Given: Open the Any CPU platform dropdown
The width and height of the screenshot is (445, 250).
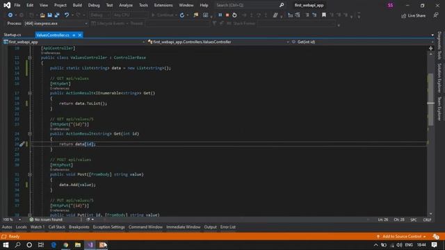Looking at the screenshot, I should click(130, 15).
